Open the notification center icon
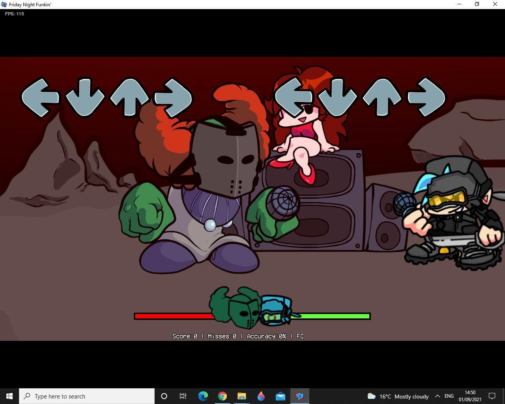 pos(492,396)
